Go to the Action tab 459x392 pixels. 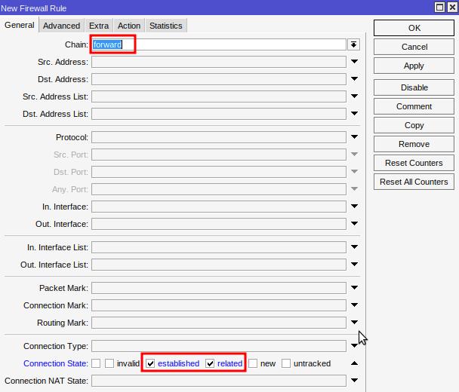pyautogui.click(x=129, y=26)
